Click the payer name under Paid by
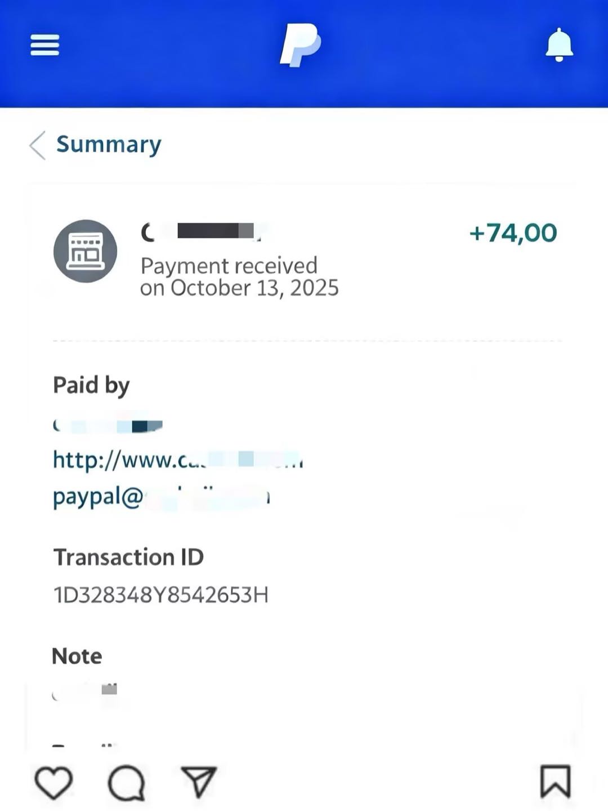This screenshot has width=608, height=812. point(108,426)
